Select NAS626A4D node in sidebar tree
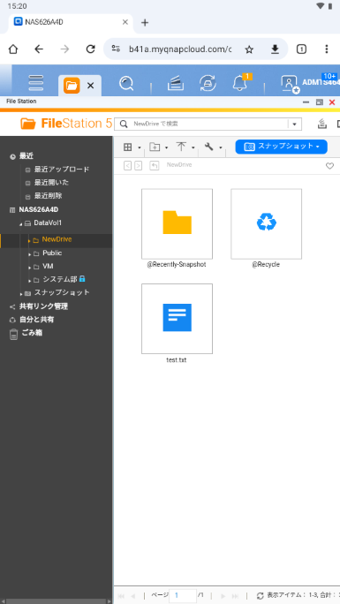 [x=39, y=210]
